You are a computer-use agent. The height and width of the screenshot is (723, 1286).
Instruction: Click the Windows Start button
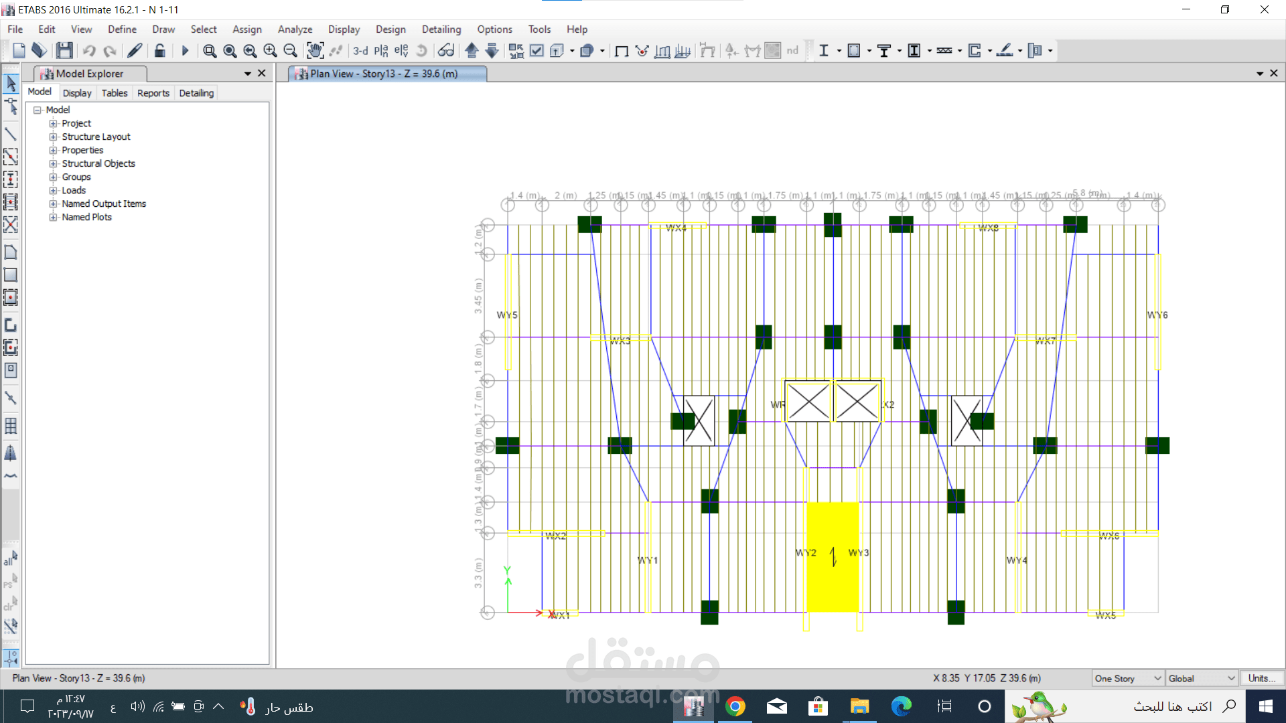point(1265,706)
